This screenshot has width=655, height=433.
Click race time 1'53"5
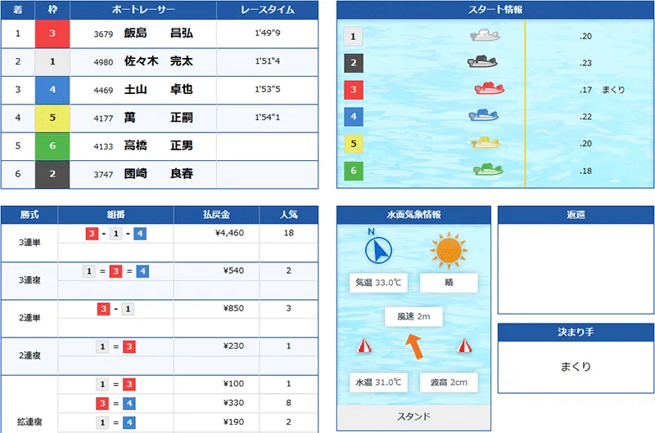[x=268, y=89]
